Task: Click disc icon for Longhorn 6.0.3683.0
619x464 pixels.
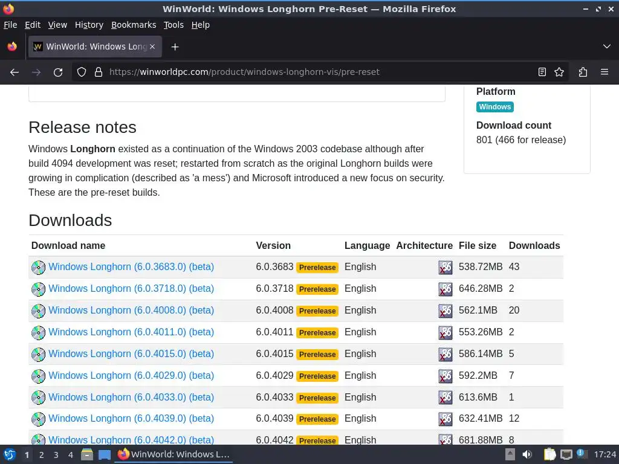Action: click(x=38, y=268)
